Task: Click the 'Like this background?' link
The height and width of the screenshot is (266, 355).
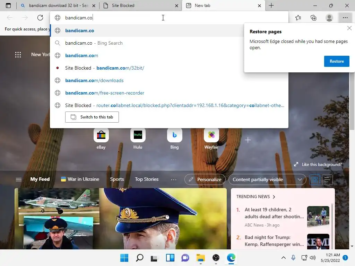Action: point(318,165)
